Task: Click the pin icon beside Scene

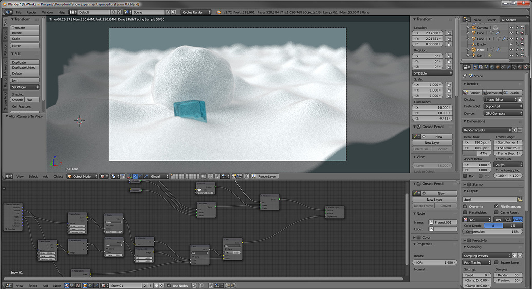Action: click(465, 76)
